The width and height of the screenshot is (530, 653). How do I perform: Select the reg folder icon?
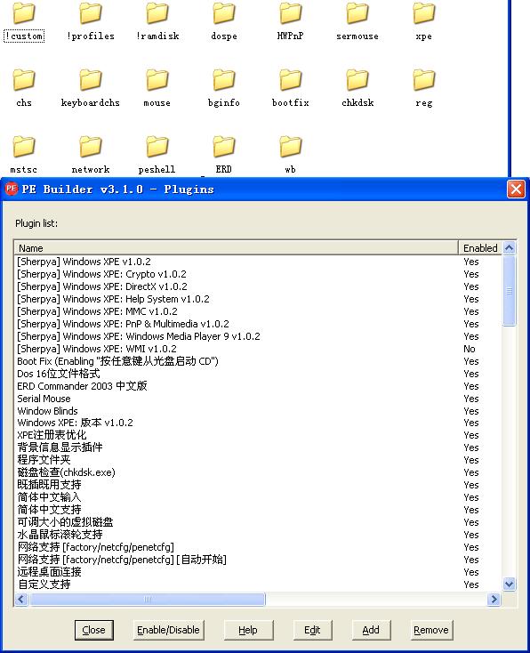423,80
